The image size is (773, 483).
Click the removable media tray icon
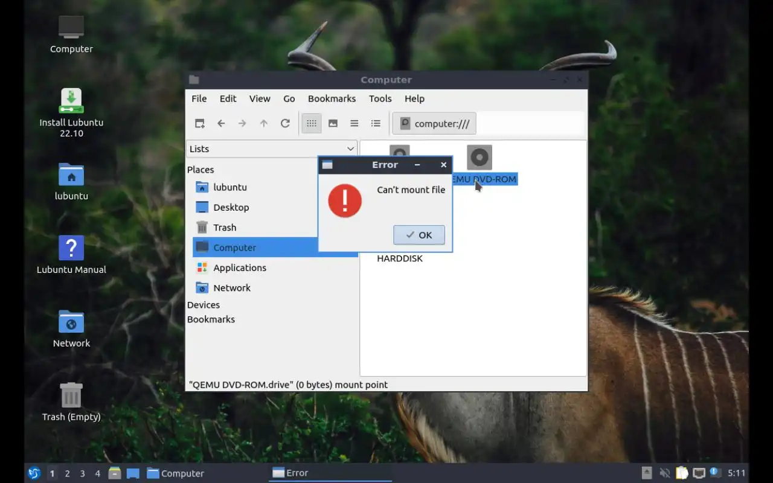click(647, 473)
